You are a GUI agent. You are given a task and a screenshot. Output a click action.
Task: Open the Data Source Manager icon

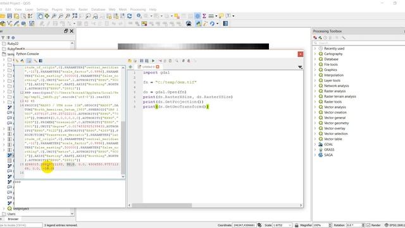point(3,24)
